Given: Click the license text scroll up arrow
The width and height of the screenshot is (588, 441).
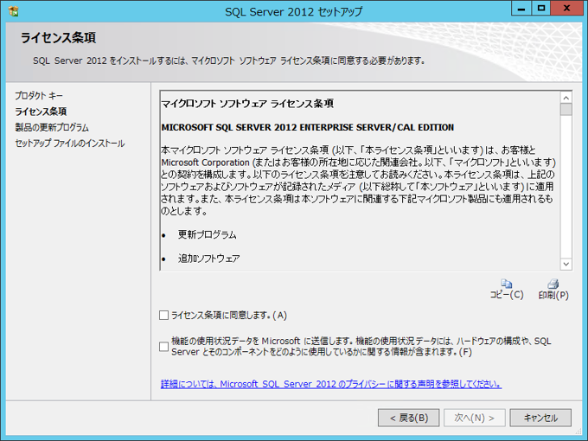Looking at the screenshot, I should (566, 98).
